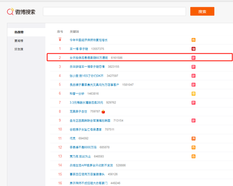233x186 pixels.
Task: Select the 热搜榜 sidebar tab
Action: (19, 32)
